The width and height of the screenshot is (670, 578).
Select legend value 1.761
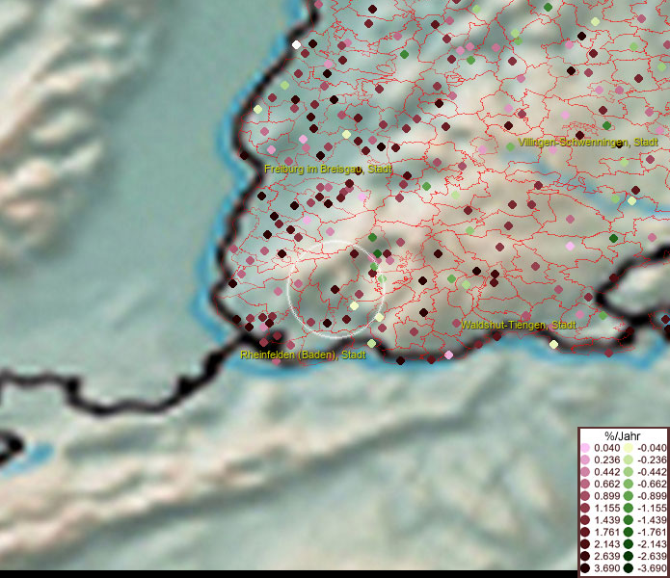[x=606, y=533]
